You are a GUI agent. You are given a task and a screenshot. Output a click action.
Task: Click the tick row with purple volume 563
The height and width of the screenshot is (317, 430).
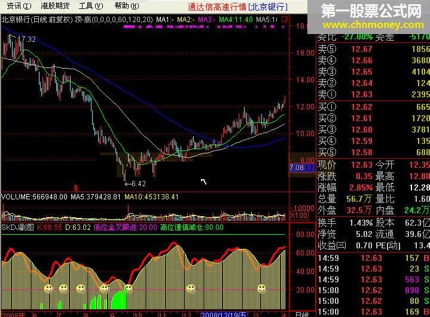374,279
